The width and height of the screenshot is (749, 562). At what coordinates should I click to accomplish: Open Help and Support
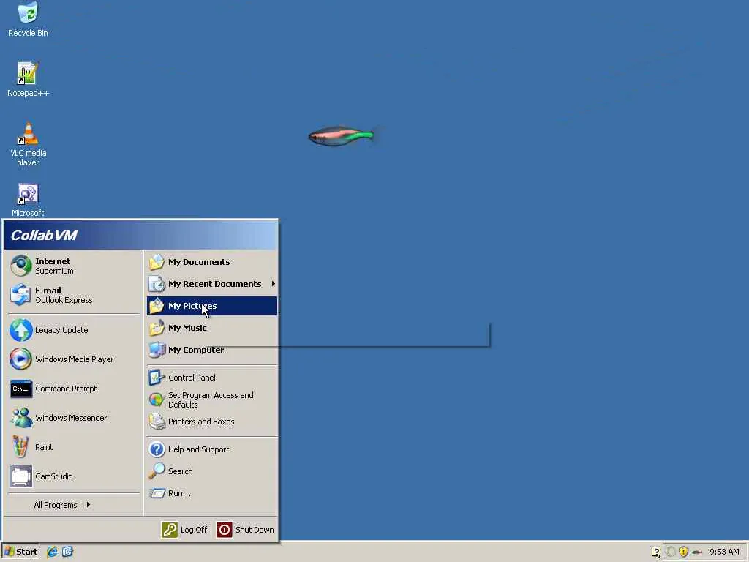coord(212,449)
